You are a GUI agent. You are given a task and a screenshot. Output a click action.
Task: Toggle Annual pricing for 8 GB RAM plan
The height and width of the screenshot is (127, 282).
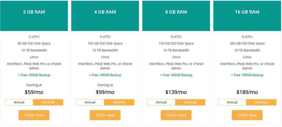(x=161, y=102)
